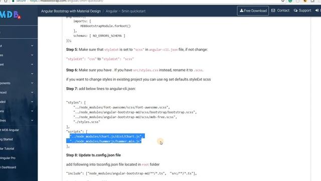Click the Angular 5min quickstart breadcrumb text

[x=125, y=11]
